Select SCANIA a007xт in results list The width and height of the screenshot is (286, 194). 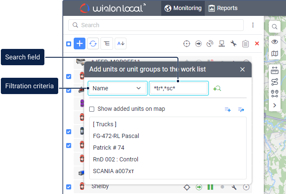(x=113, y=171)
